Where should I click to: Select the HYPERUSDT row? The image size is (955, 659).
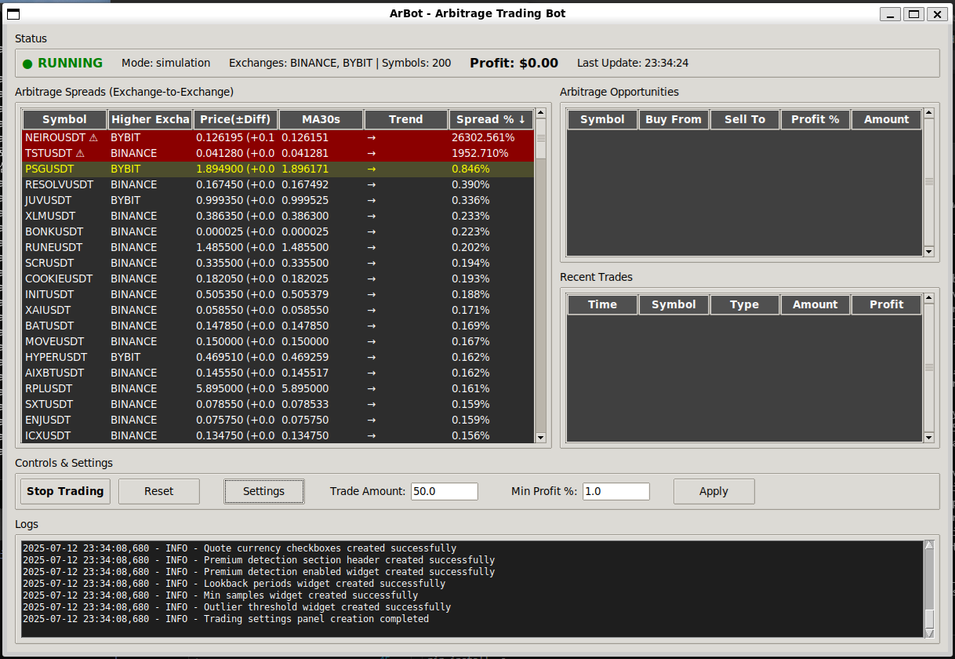tap(278, 357)
